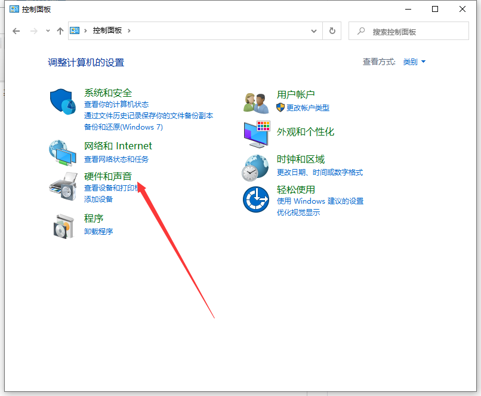Image resolution: width=481 pixels, height=396 pixels.
Task: Expand the address bar history dropdown
Action: [314, 31]
